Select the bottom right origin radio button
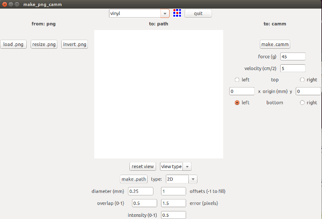322x219 pixels. point(302,103)
